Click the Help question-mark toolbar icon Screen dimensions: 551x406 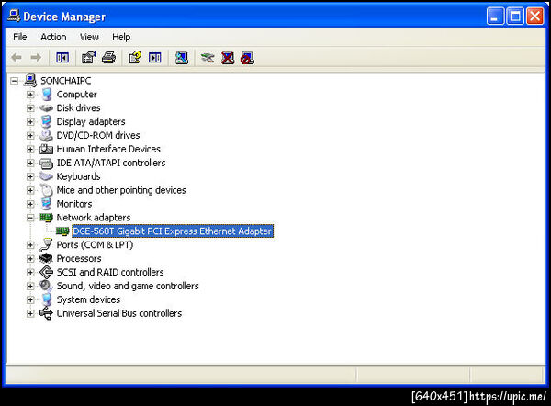pyautogui.click(x=135, y=57)
